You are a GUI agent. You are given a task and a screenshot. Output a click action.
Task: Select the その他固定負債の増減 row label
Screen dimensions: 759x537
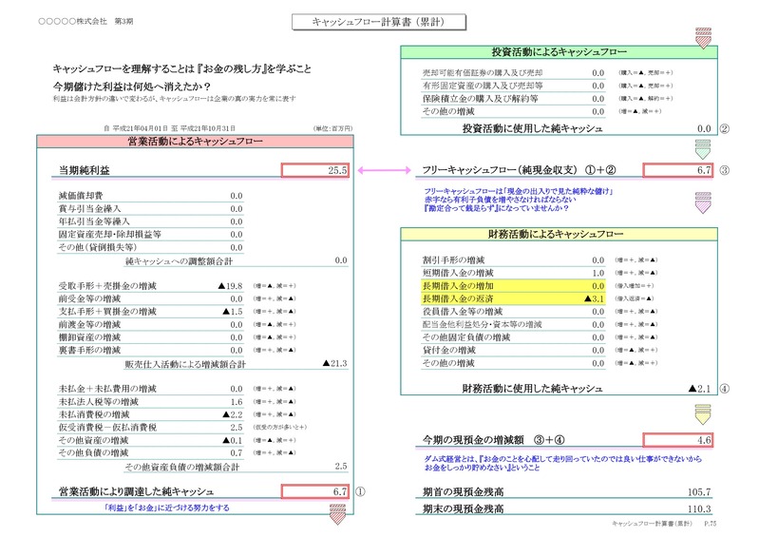[466, 337]
